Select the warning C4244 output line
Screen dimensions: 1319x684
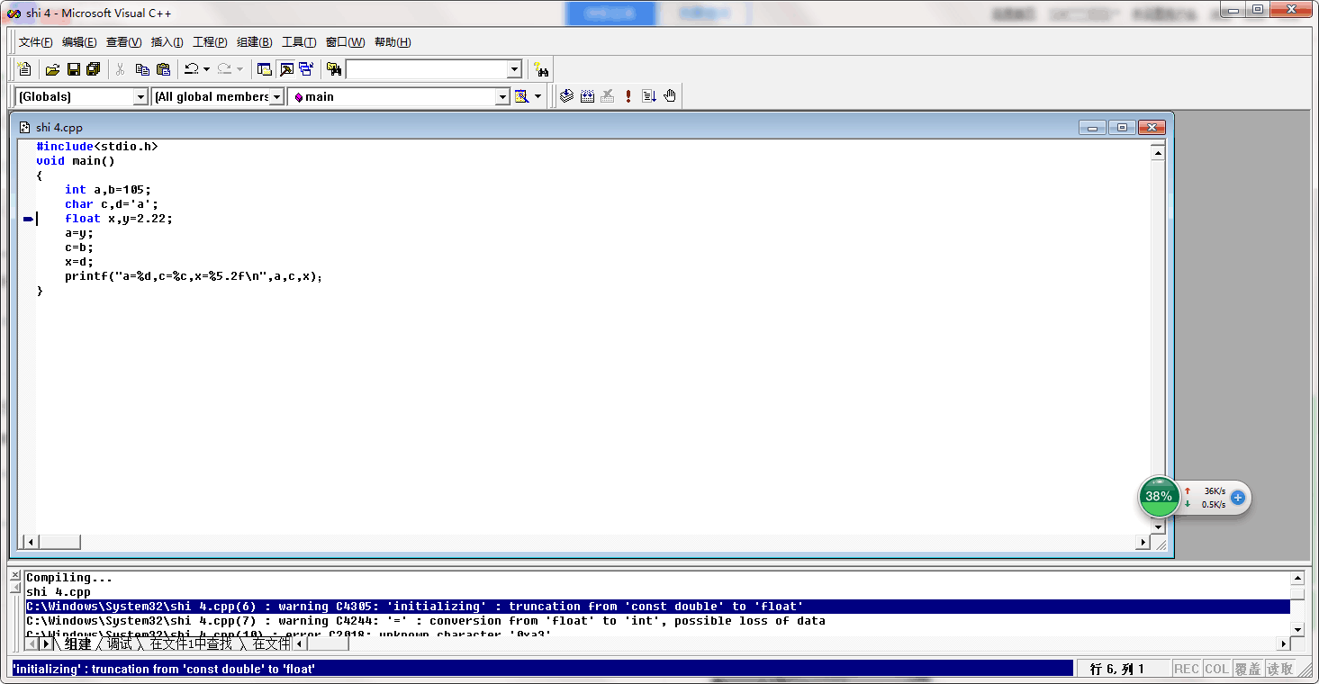[x=426, y=621]
